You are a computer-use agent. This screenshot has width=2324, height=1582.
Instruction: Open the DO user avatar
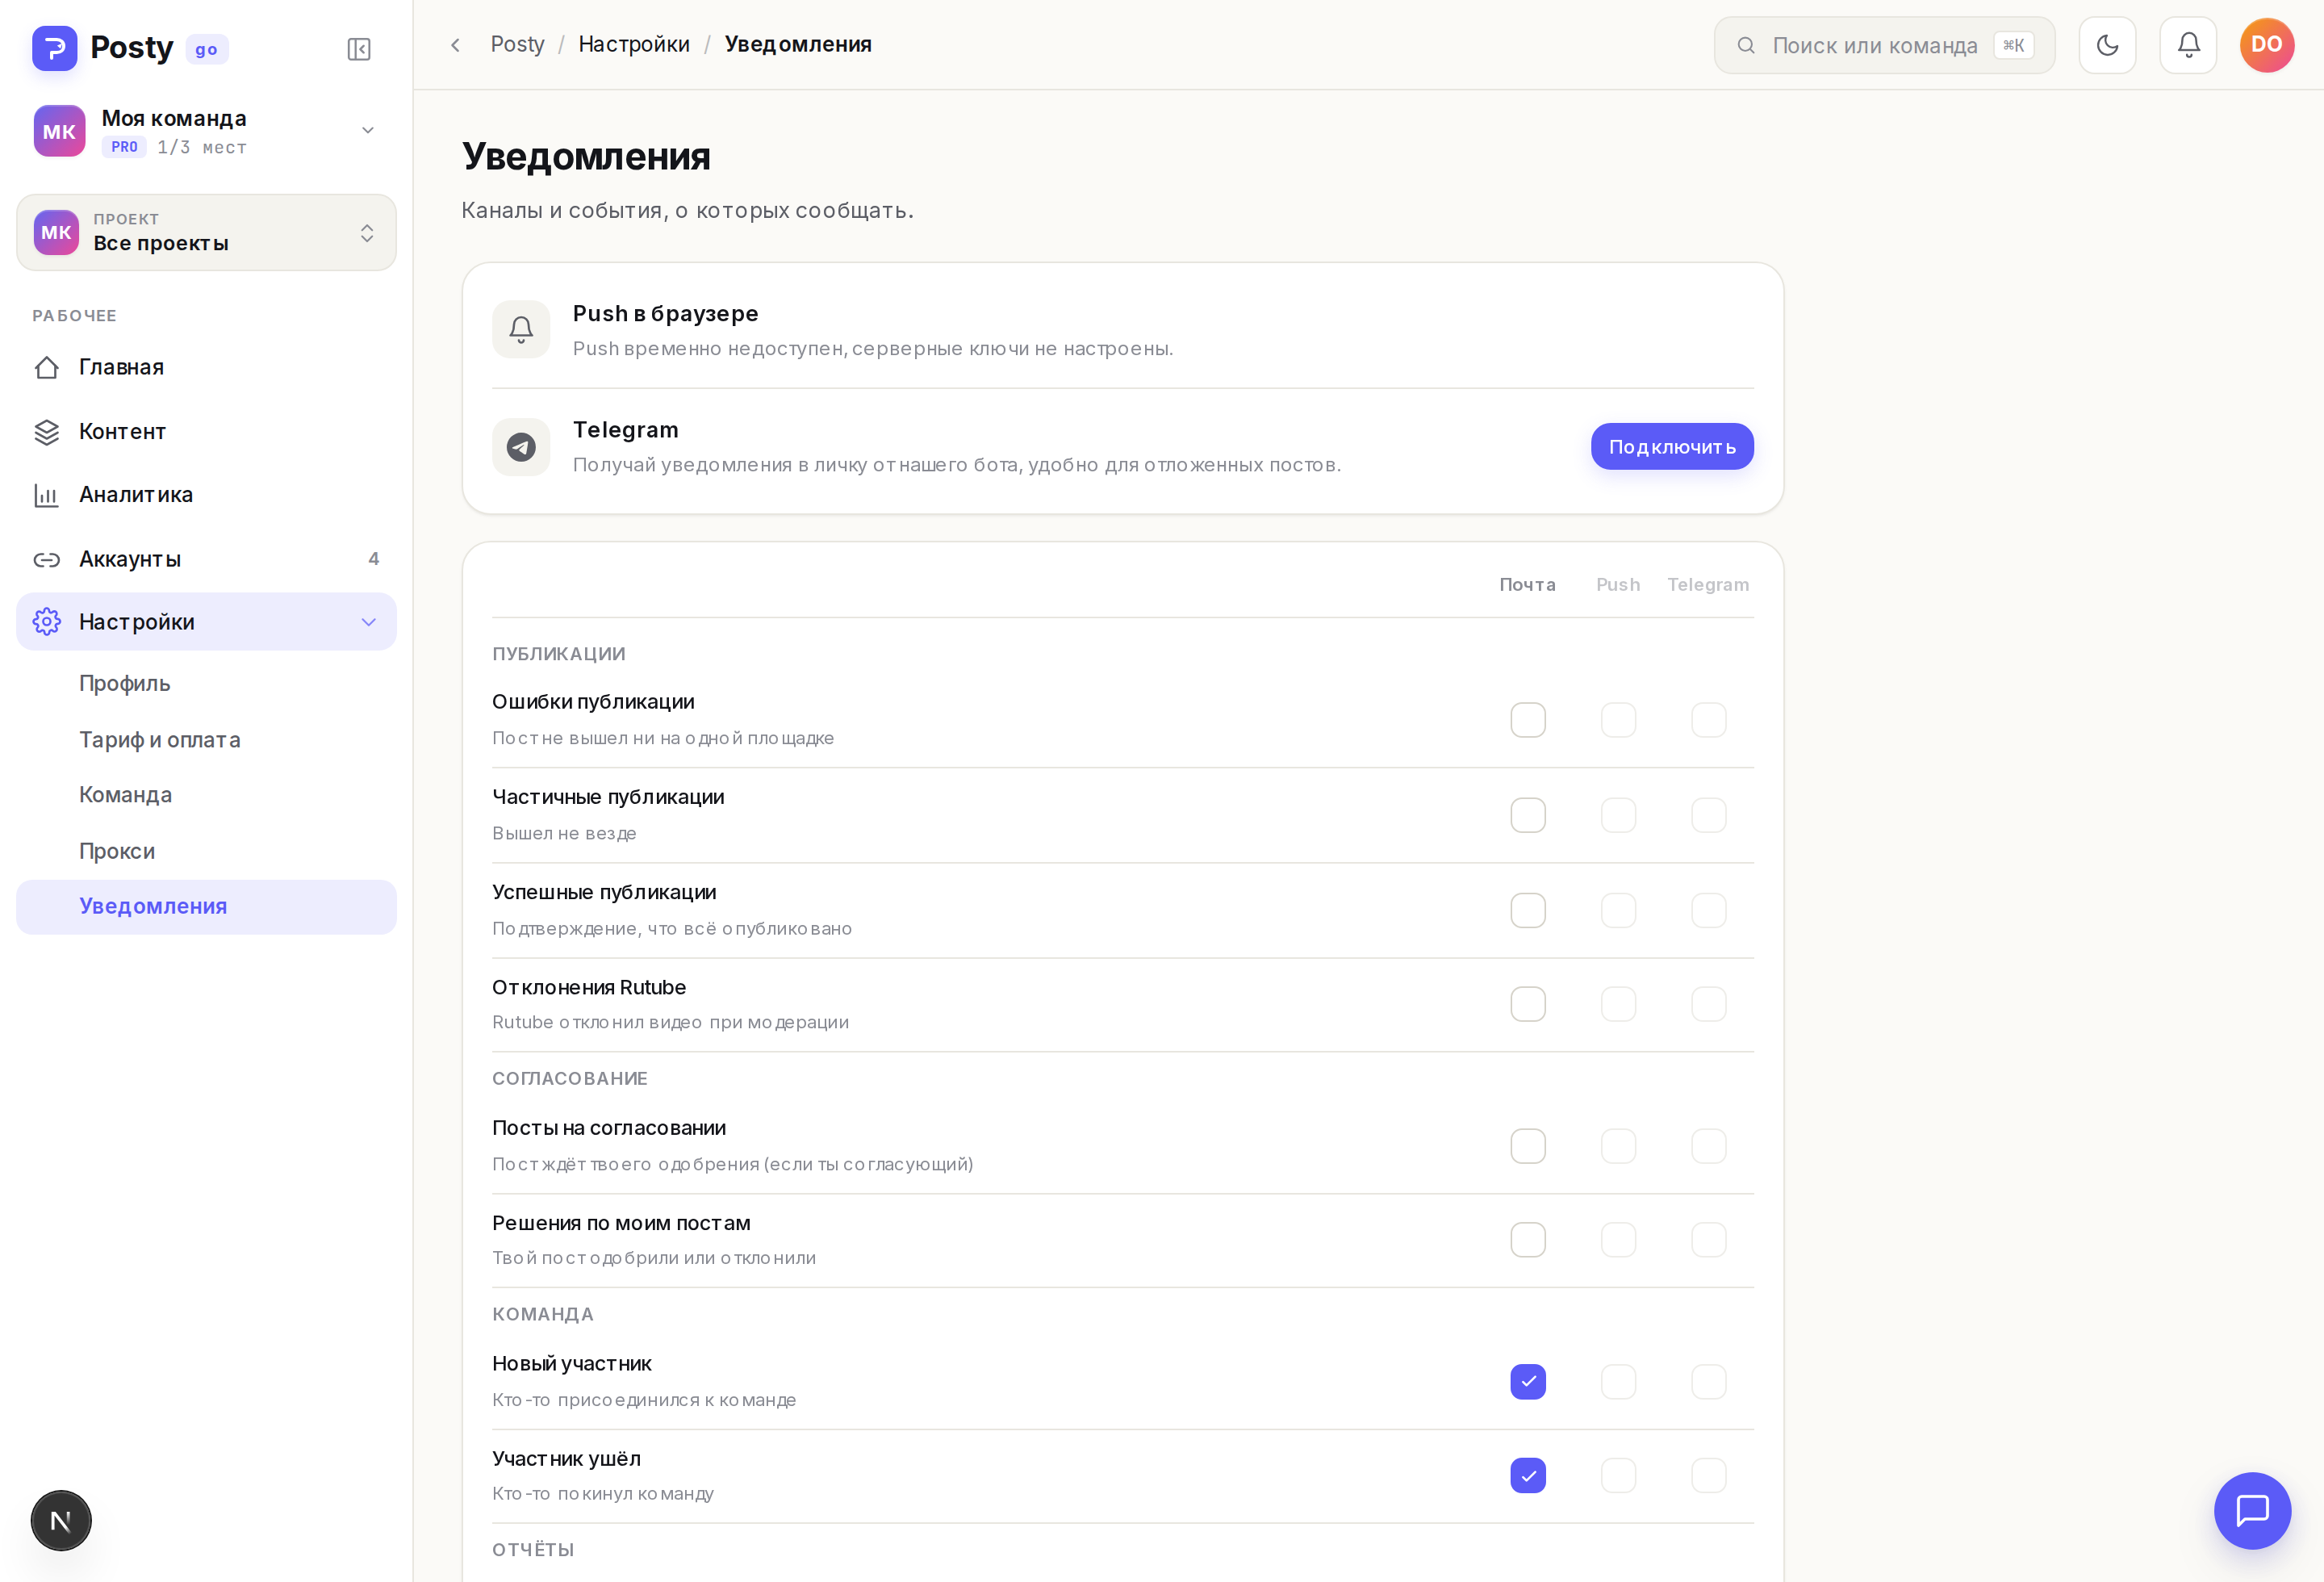pyautogui.click(x=2267, y=45)
